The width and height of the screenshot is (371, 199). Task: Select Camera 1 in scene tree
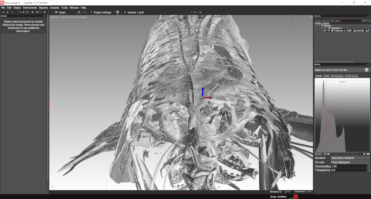tap(336, 28)
